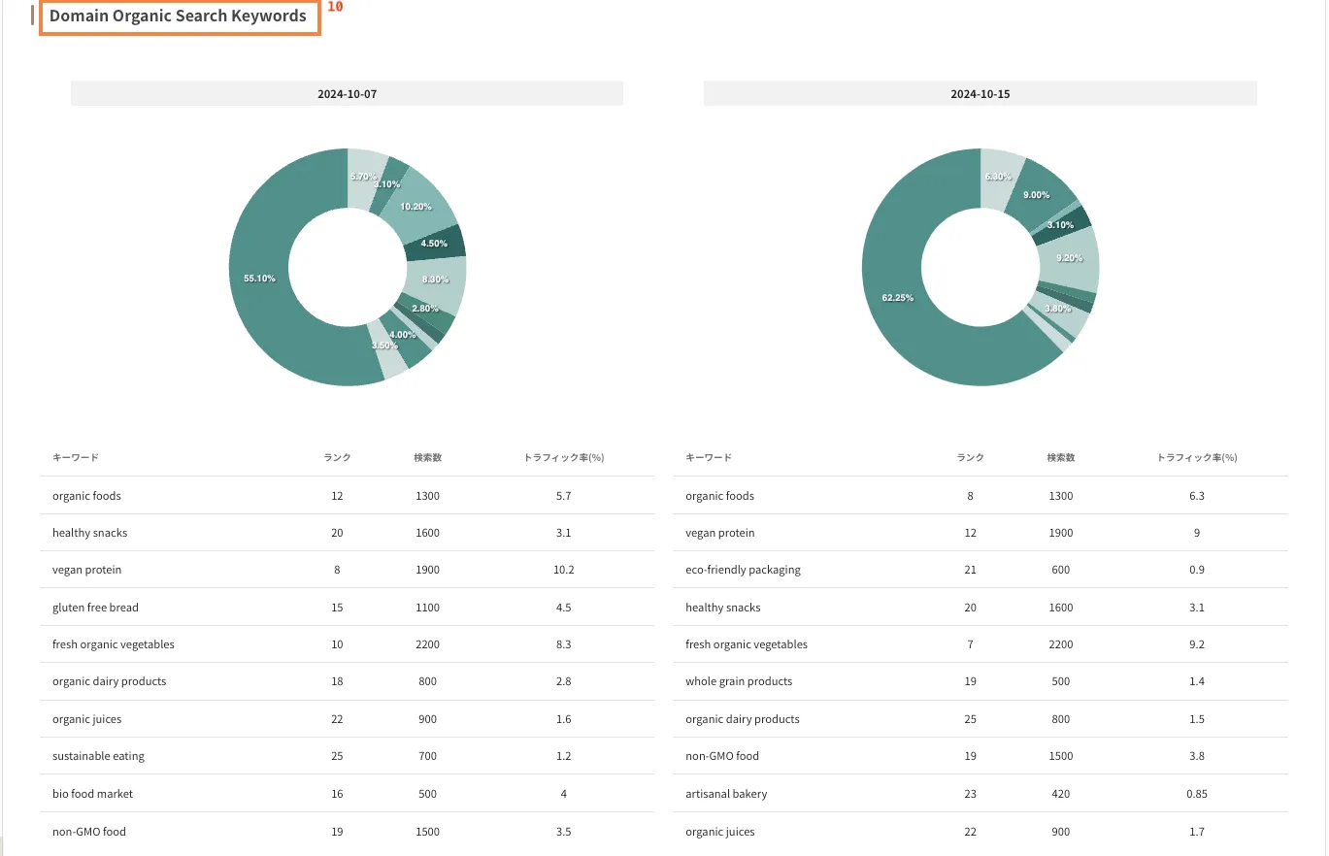
Task: Select 'fresh organic vegetables' in 2024-10-15 table
Action: [747, 644]
